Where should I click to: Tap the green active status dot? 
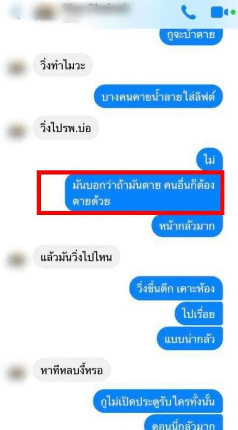(233, 12)
